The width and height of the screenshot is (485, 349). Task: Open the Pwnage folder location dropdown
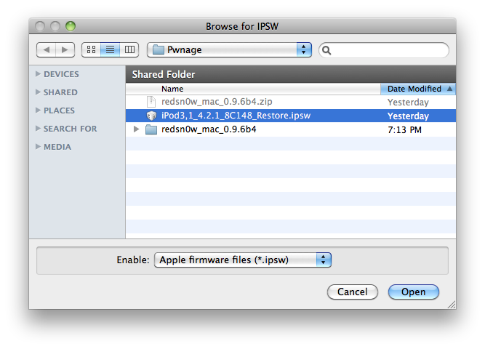(229, 50)
